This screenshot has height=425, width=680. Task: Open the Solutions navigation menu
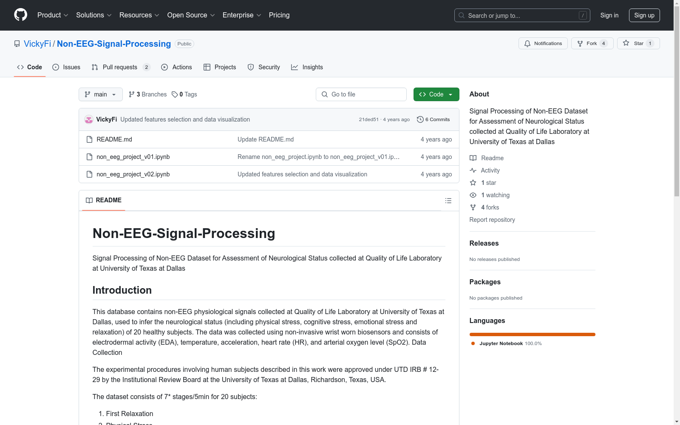93,15
